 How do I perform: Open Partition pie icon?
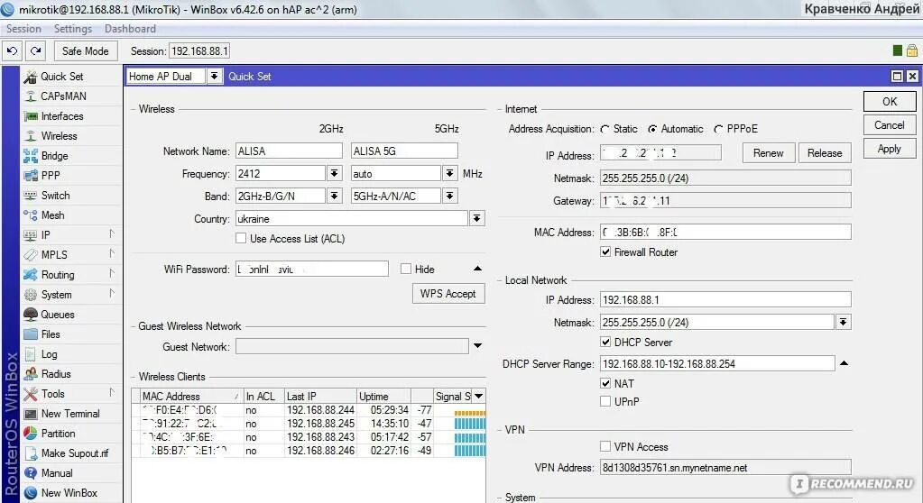pos(30,434)
